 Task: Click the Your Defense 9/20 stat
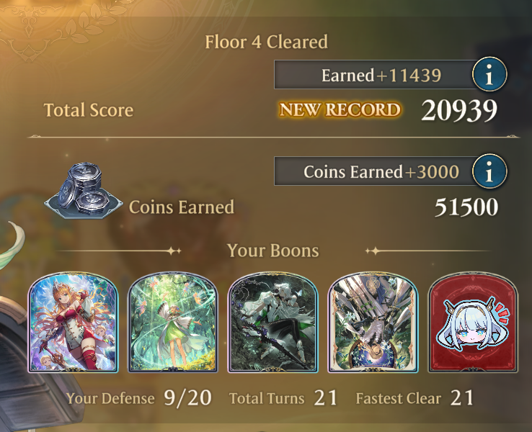point(139,397)
